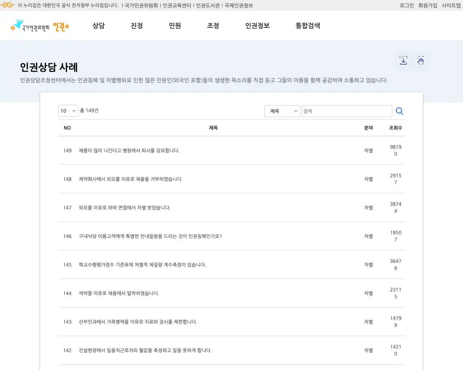Open the 민원 menu
This screenshot has height=370, width=463.
click(175, 26)
